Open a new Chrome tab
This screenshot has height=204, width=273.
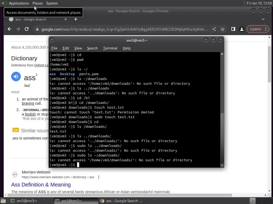[x=75, y=19]
